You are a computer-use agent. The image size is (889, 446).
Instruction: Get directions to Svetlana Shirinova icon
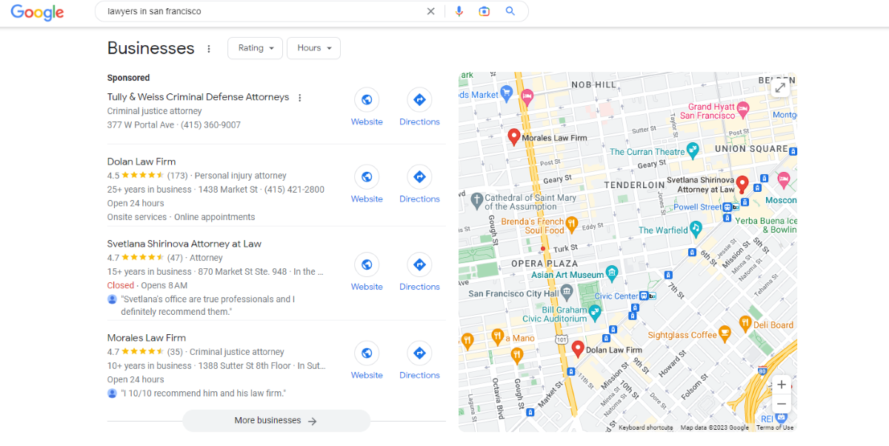point(419,264)
